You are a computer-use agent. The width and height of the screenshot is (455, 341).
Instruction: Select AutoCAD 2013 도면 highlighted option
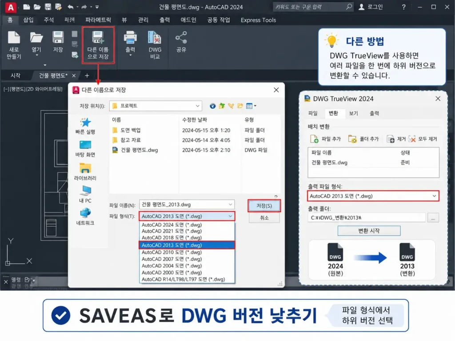pyautogui.click(x=187, y=245)
